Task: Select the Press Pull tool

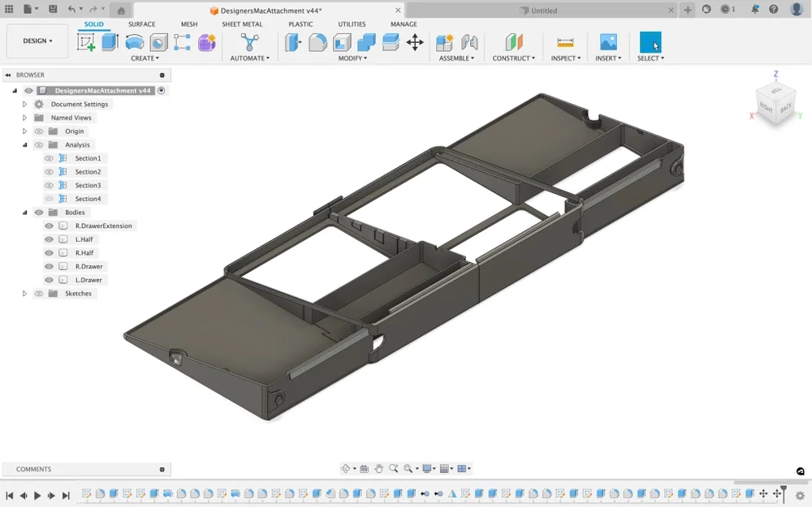Action: [x=293, y=42]
